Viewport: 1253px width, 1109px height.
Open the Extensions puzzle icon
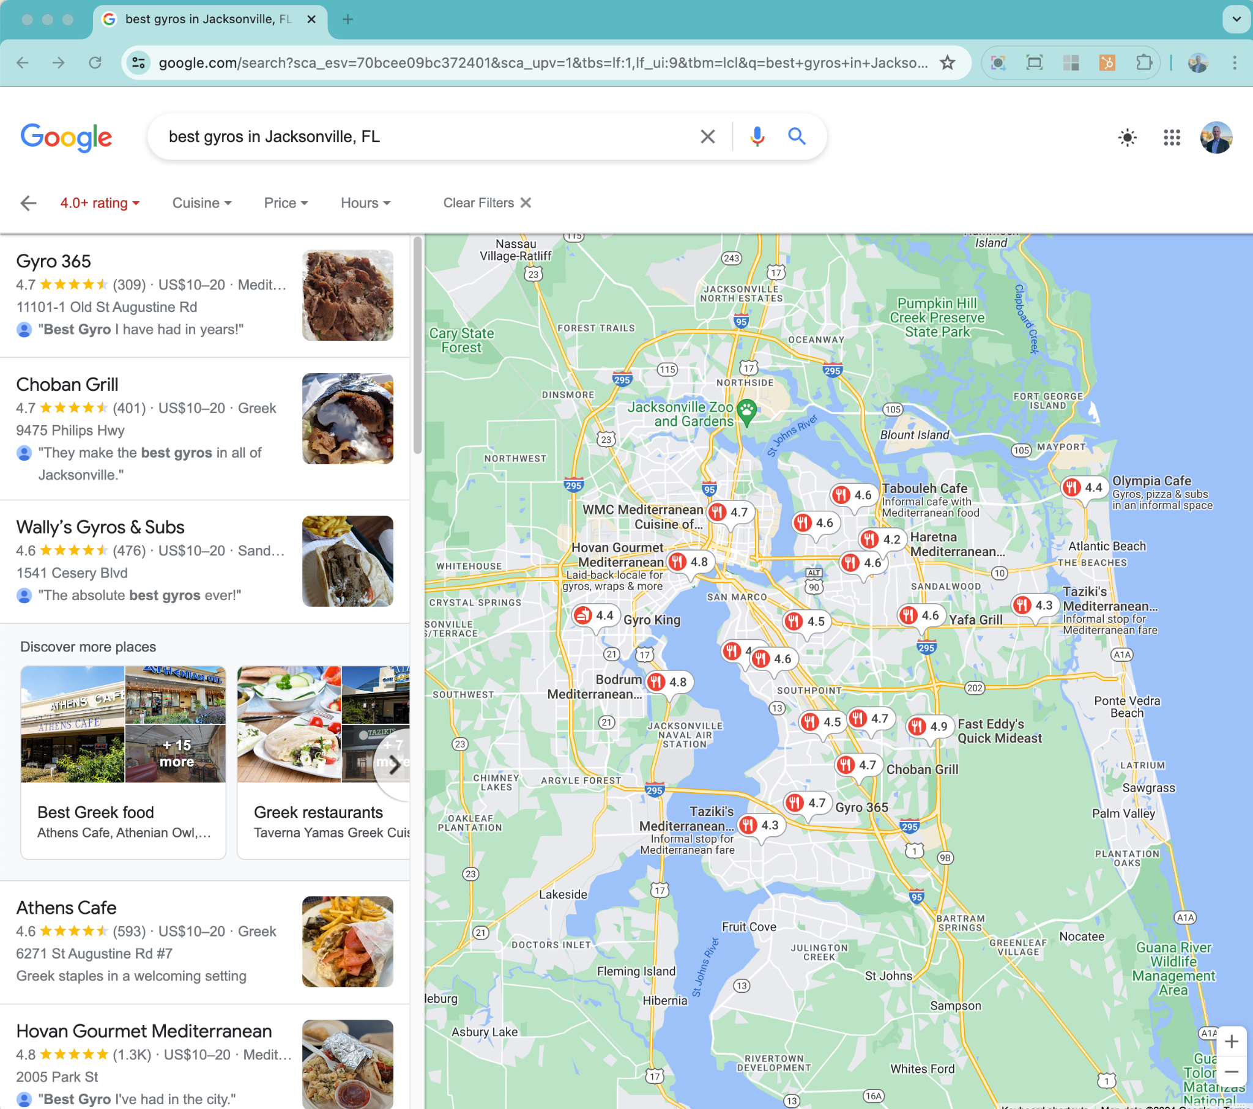click(1143, 62)
